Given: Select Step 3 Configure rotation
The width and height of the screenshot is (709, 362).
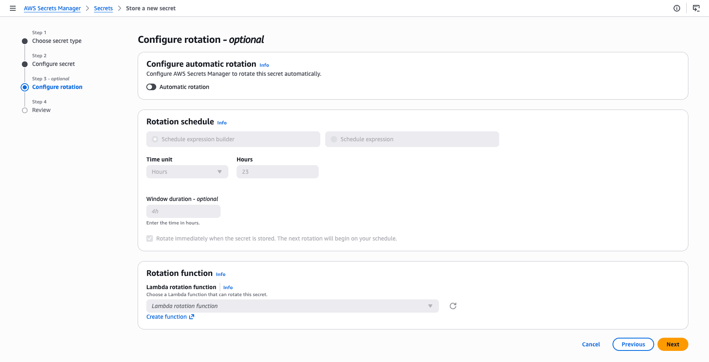Looking at the screenshot, I should pos(57,87).
